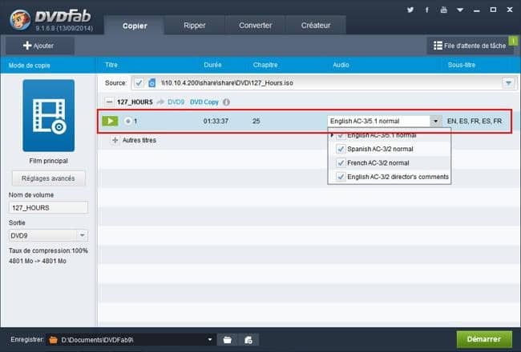
Task: Open DVDFab YouTube channel icon
Action: [x=443, y=10]
